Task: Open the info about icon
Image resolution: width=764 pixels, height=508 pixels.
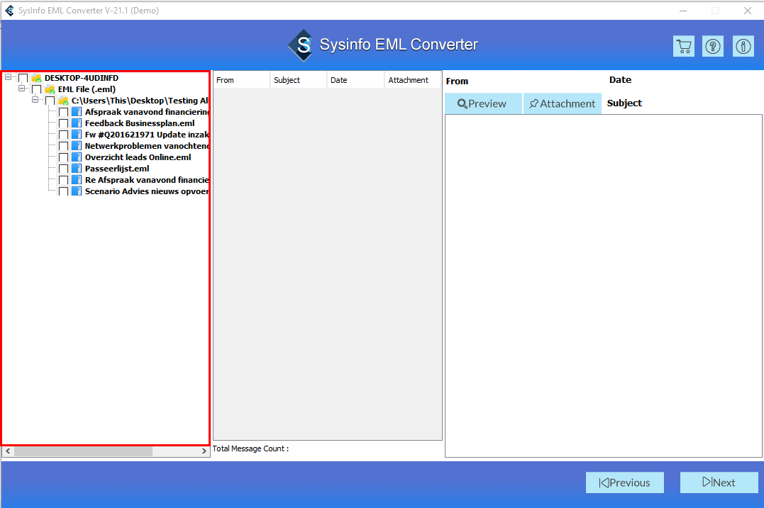Action: pyautogui.click(x=743, y=47)
